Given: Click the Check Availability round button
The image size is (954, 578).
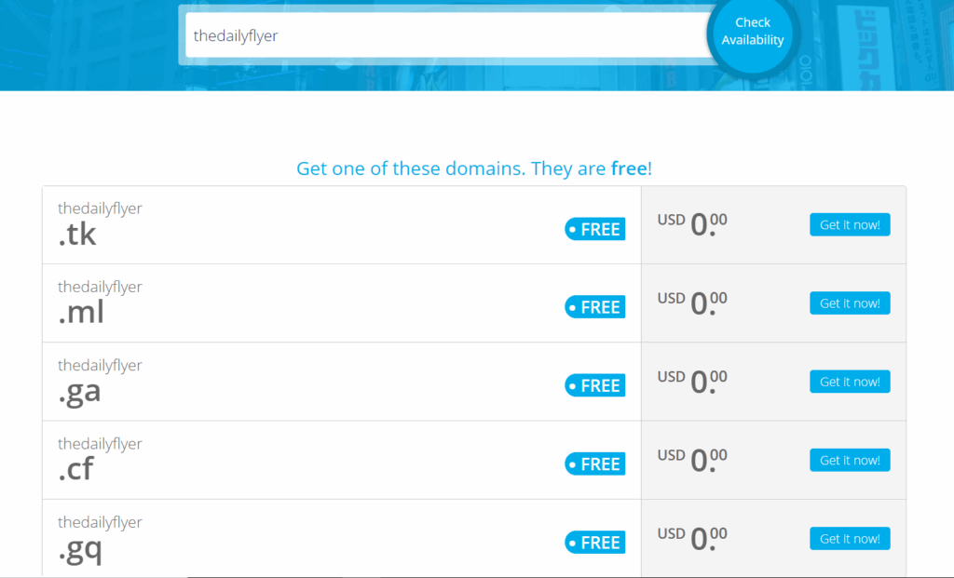Looking at the screenshot, I should [753, 32].
